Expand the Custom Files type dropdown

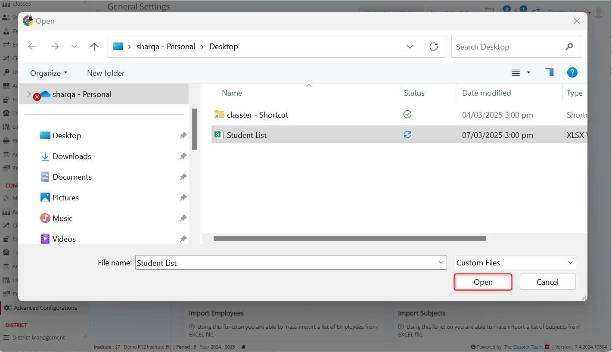[x=570, y=262]
